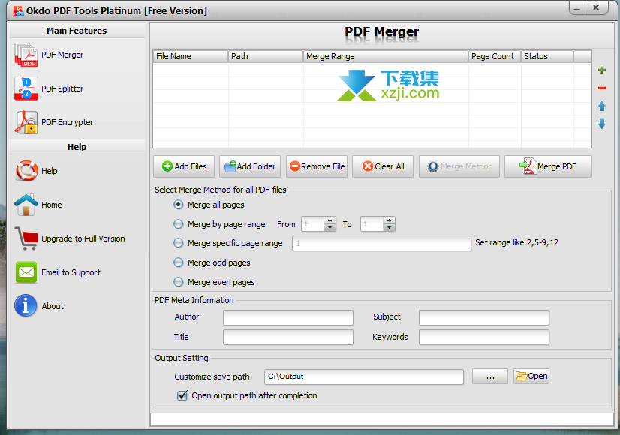
Task: Click red minus icon beside file list
Action: [602, 88]
